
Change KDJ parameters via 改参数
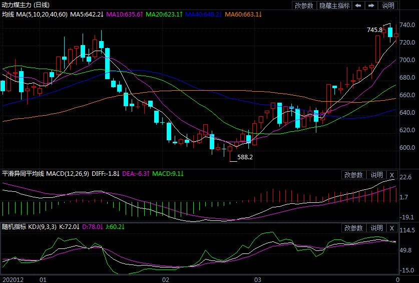(353, 228)
